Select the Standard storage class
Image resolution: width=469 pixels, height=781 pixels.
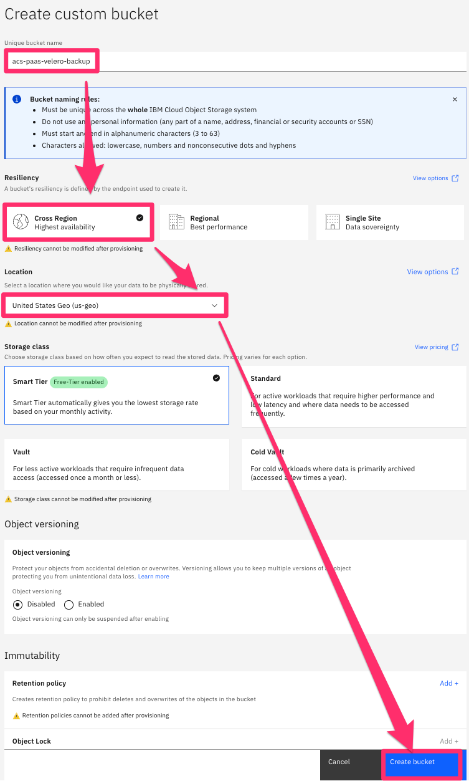click(x=354, y=396)
